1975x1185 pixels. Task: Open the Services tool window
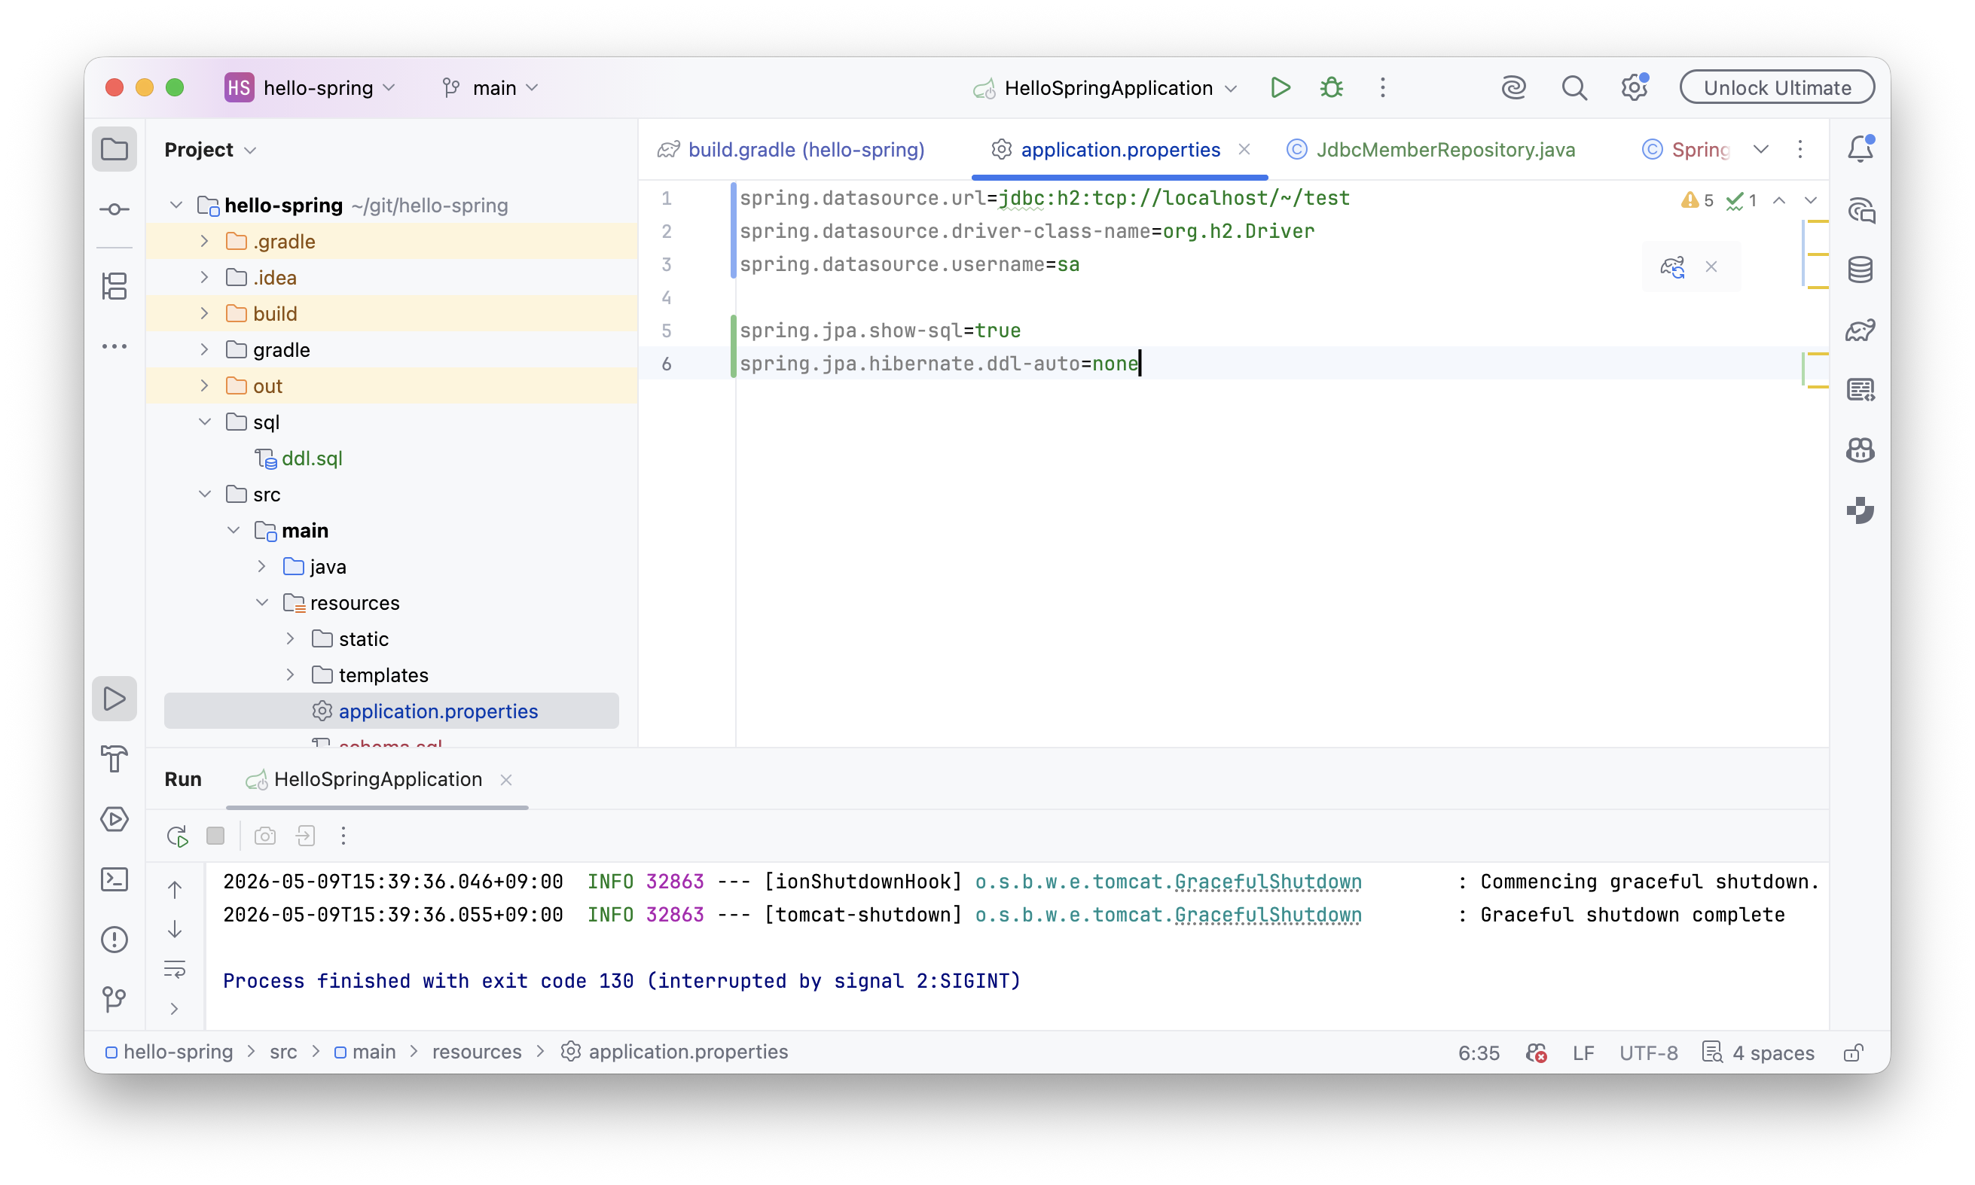click(114, 819)
